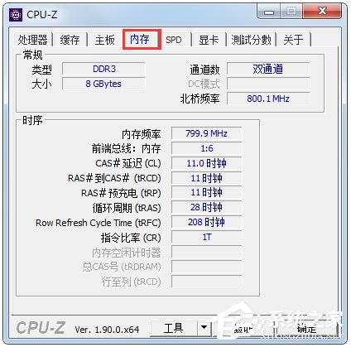
Task: Open the 显卡 tab
Action: (209, 40)
